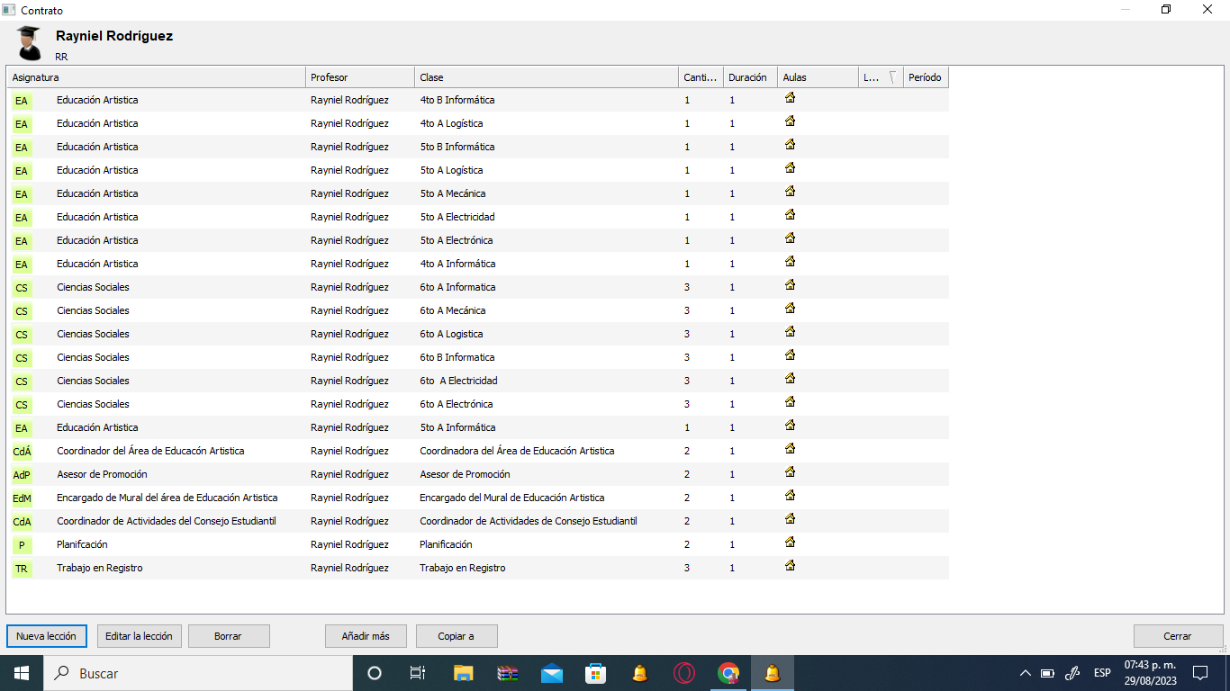Click class cell 4to A Logística
This screenshot has height=691, width=1230.
pyautogui.click(x=451, y=123)
